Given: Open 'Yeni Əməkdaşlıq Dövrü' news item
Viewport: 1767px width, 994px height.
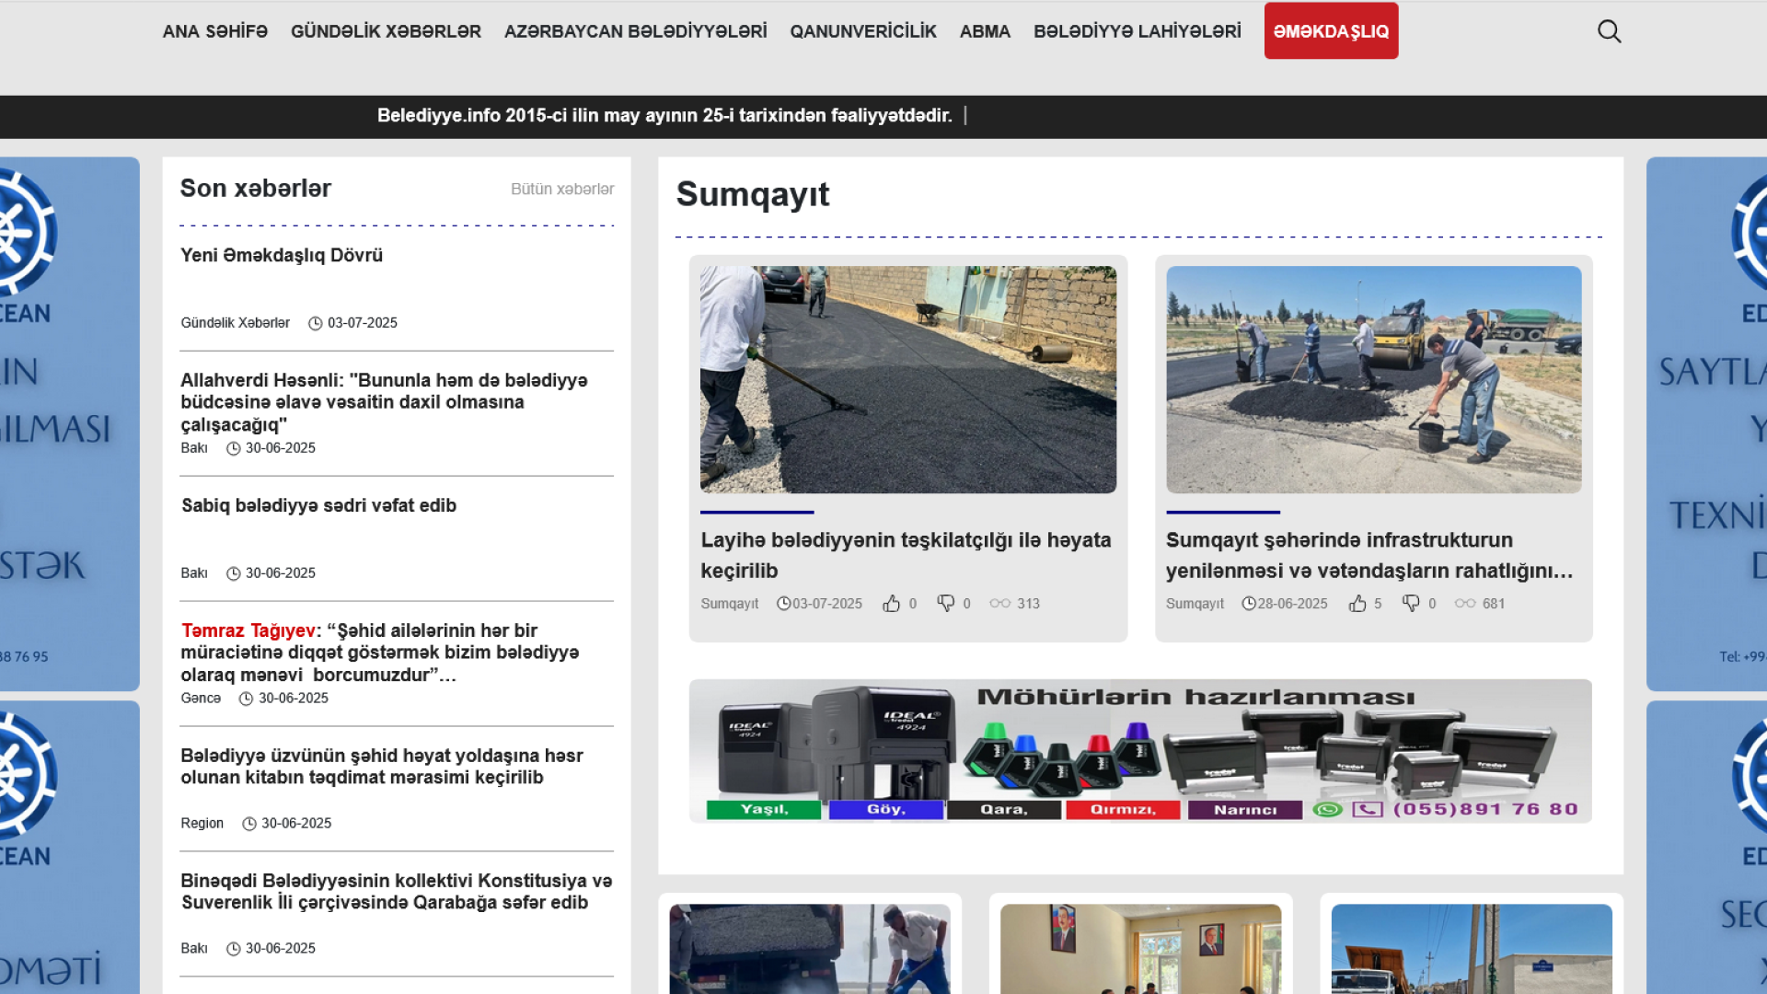Looking at the screenshot, I should pos(281,255).
